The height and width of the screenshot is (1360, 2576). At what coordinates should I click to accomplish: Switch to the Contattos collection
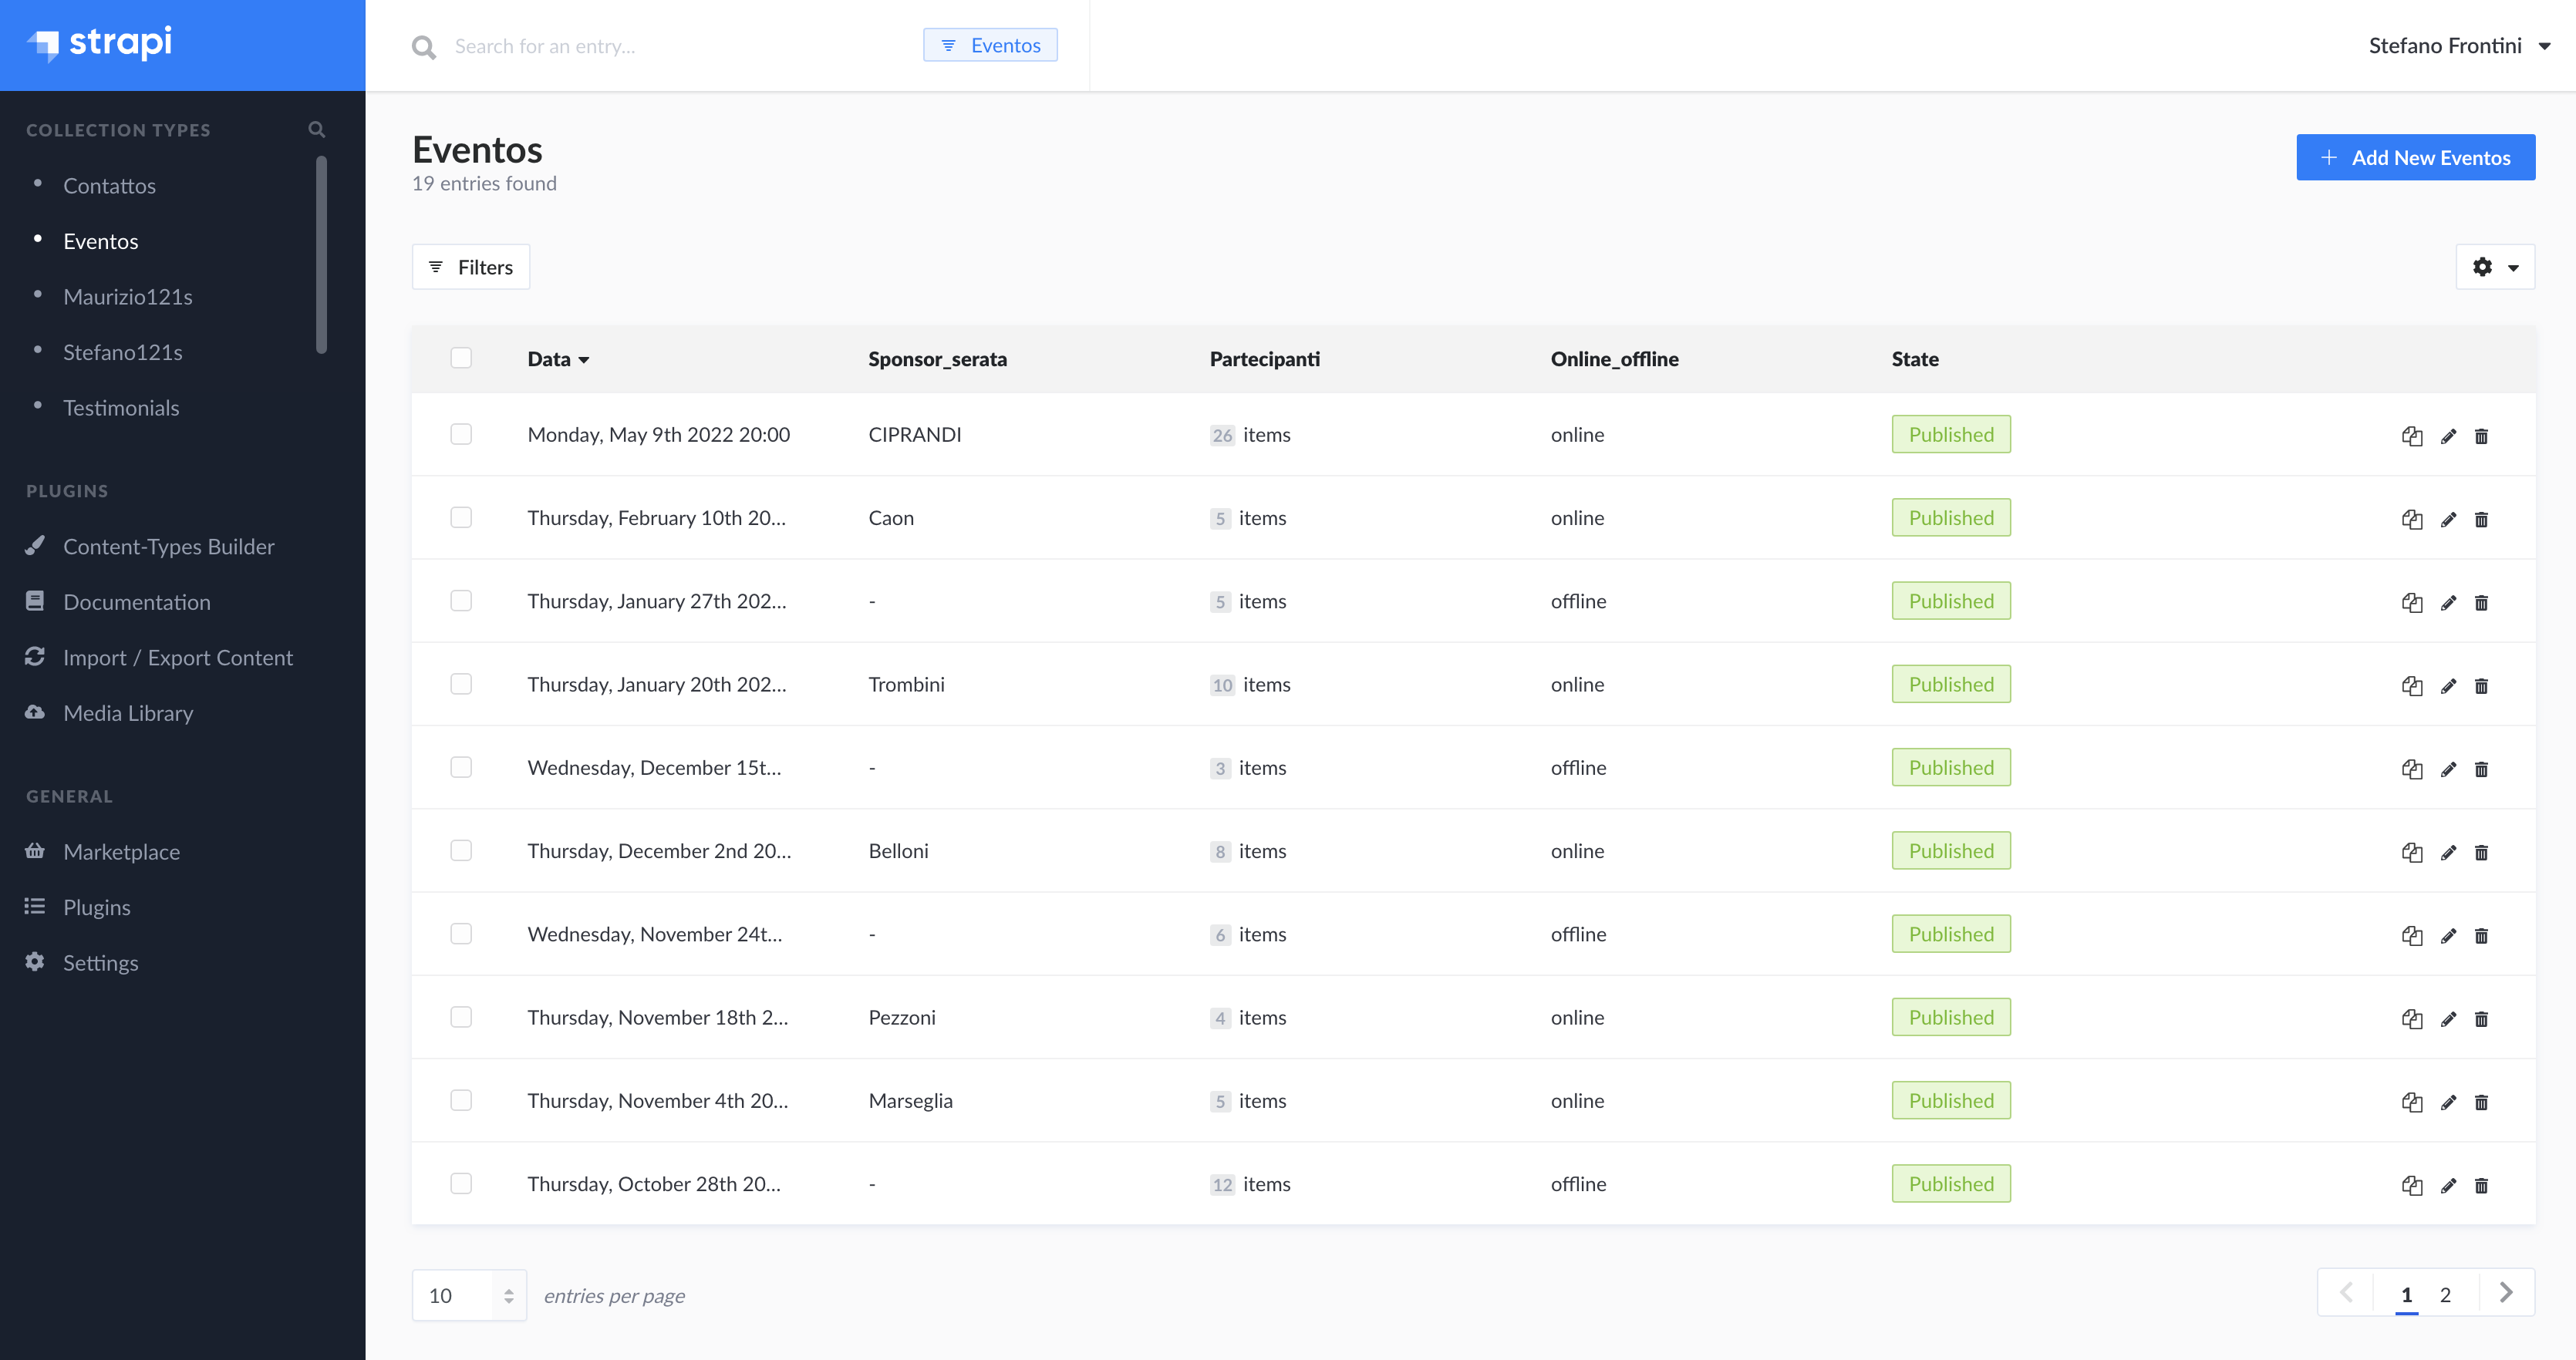109,185
